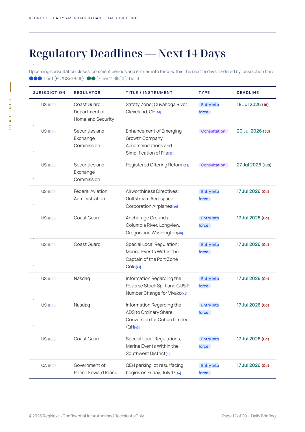Click the tier dots in Federal Aviation row
Screen dimensions: 305x432
[x=52, y=192]
